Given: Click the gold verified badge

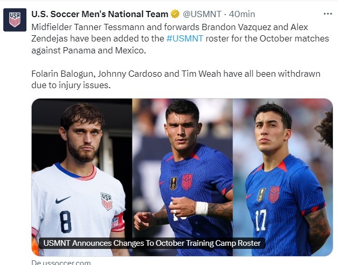Looking at the screenshot, I should tap(176, 14).
